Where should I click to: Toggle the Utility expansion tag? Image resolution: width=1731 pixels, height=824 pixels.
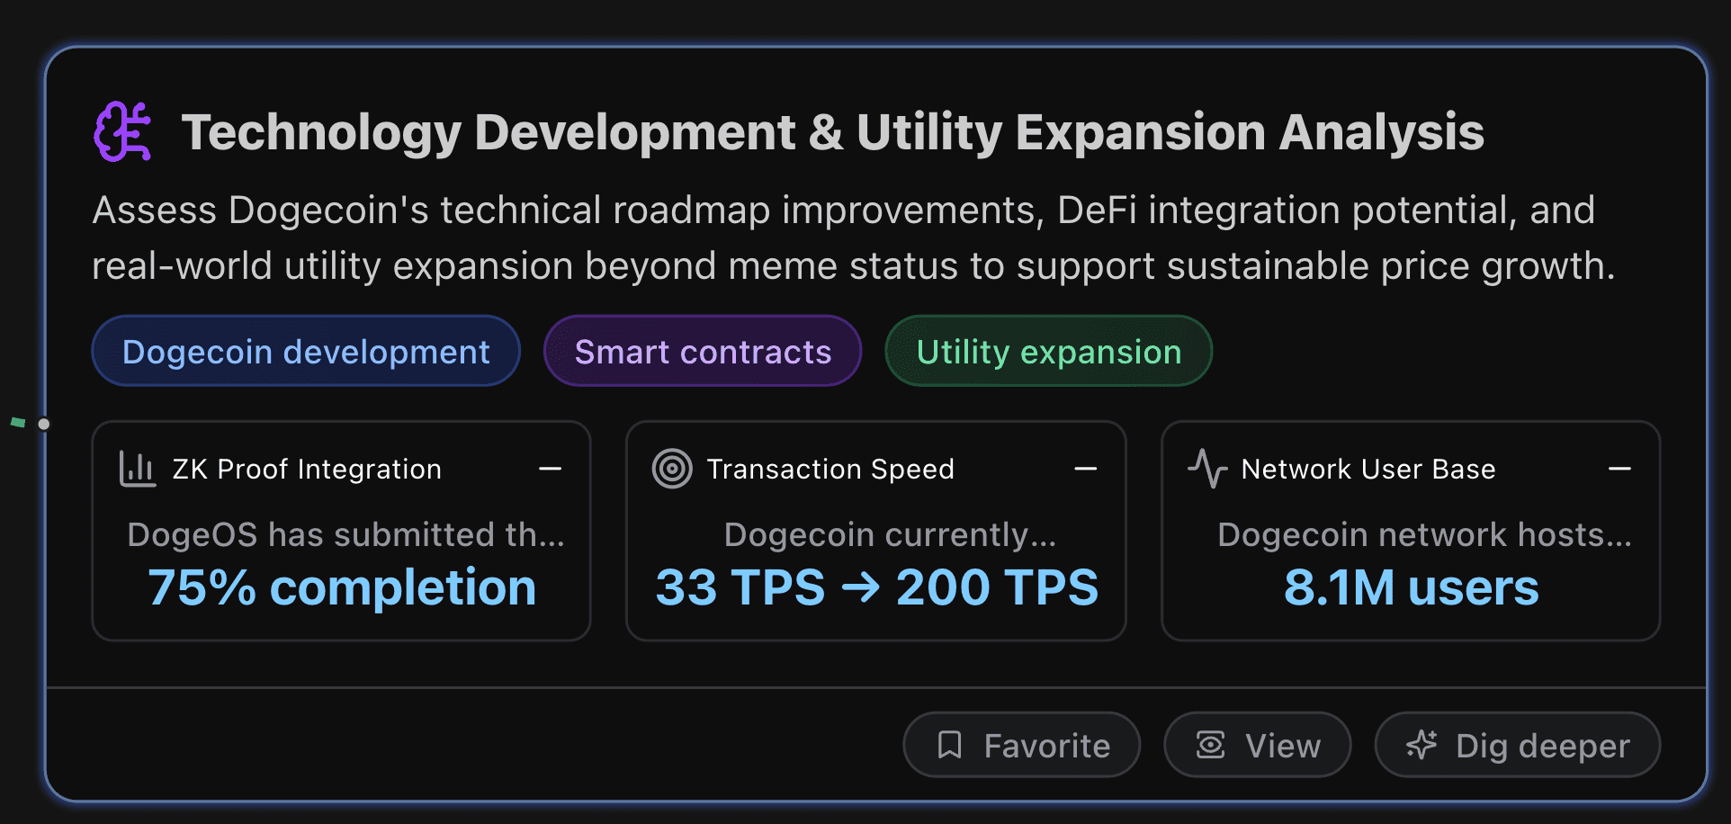tap(1048, 351)
